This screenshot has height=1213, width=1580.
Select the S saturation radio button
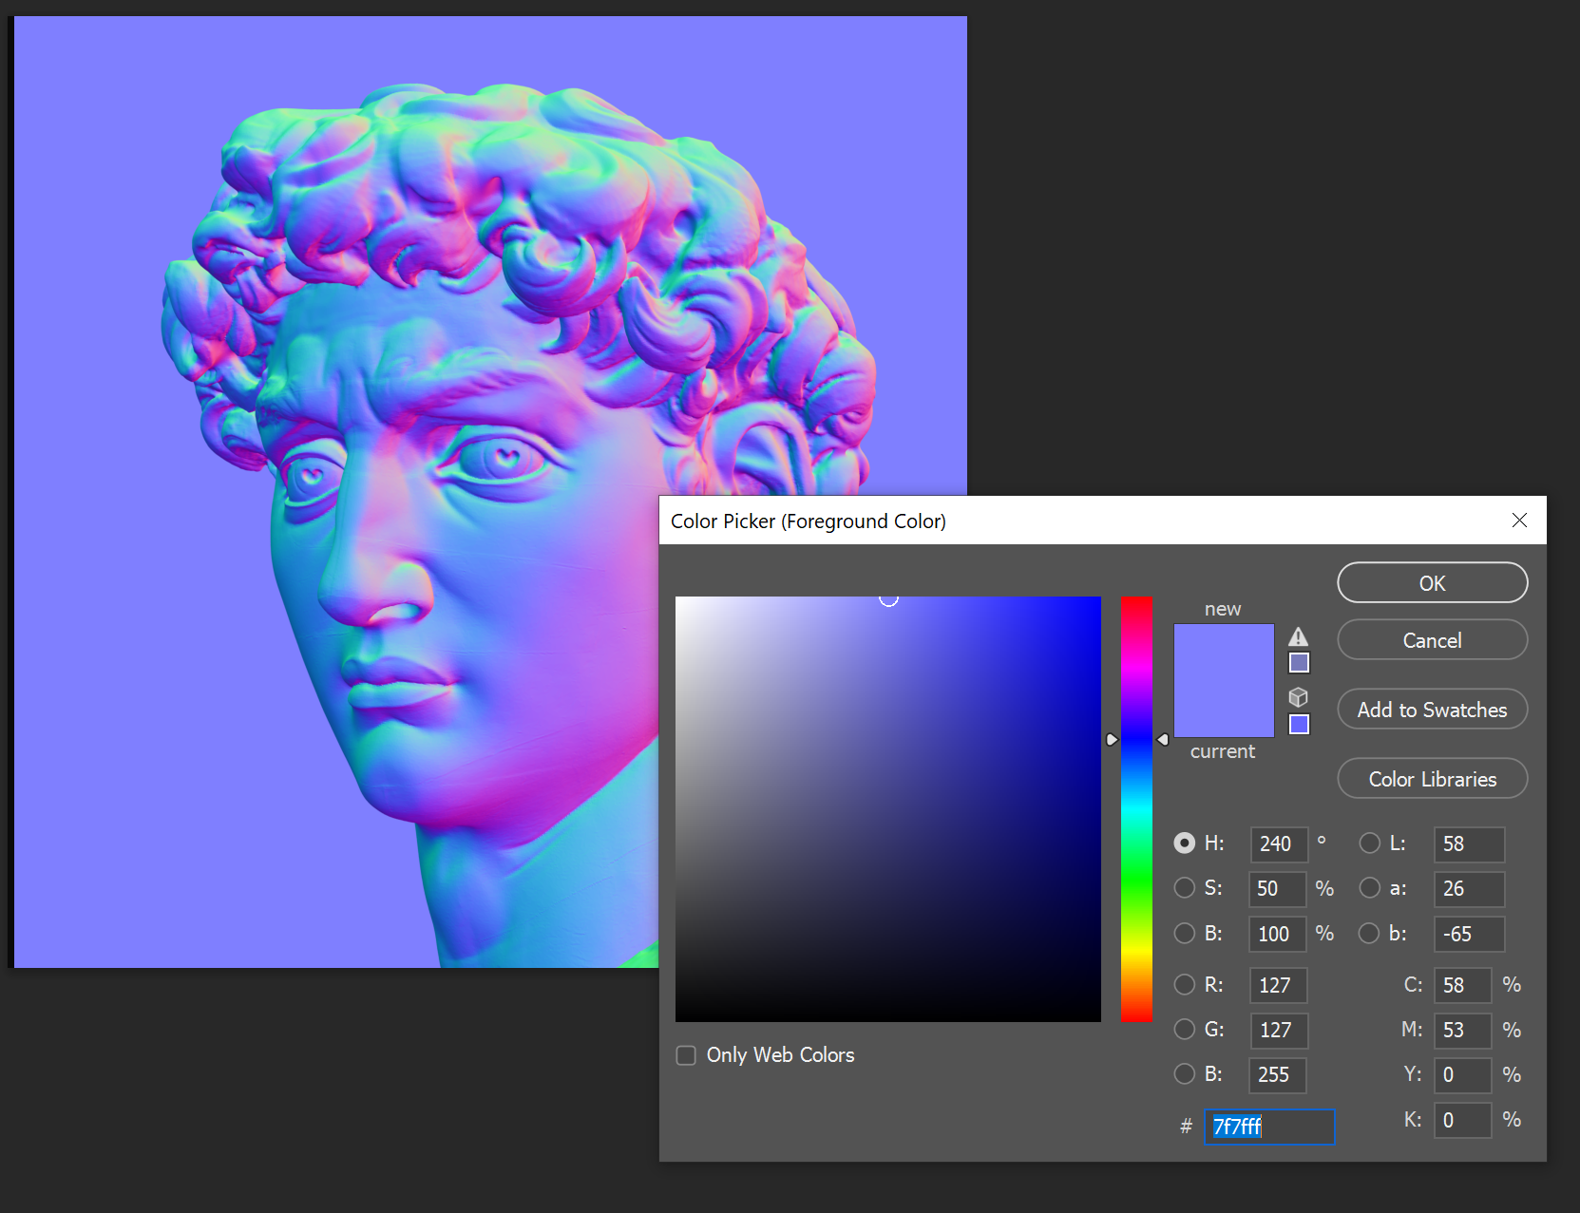pyautogui.click(x=1185, y=887)
